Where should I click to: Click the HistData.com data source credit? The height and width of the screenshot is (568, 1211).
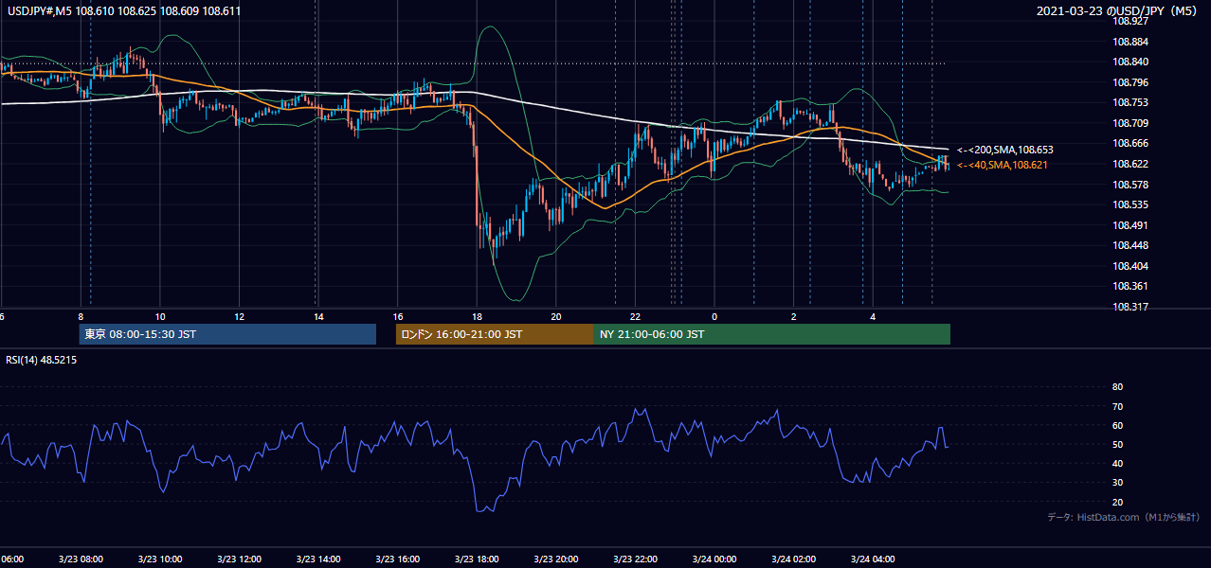[x=1124, y=517]
